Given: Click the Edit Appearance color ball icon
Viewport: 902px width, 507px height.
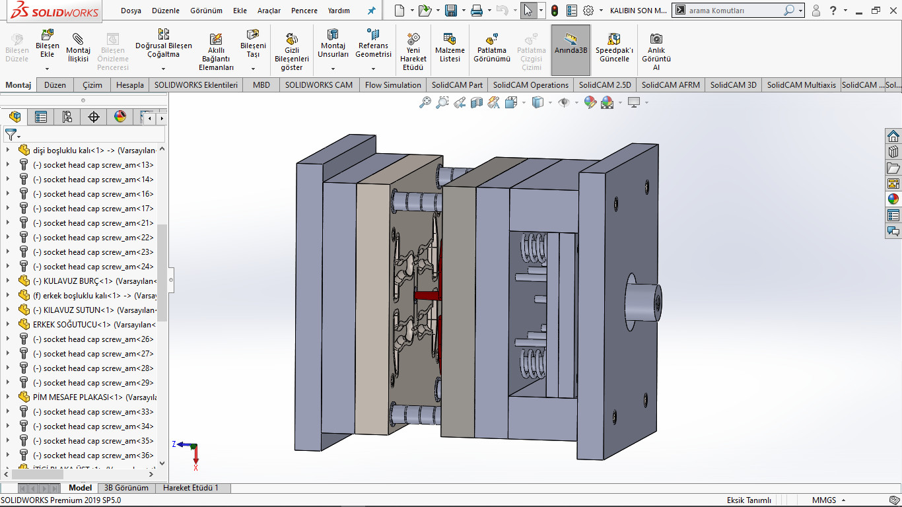Looking at the screenshot, I should tap(590, 102).
